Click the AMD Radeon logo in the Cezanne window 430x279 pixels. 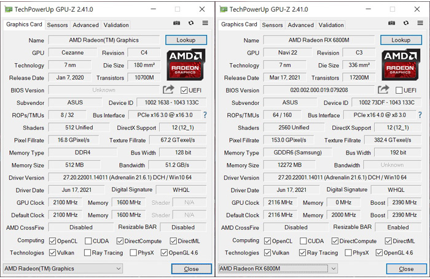[x=186, y=64]
